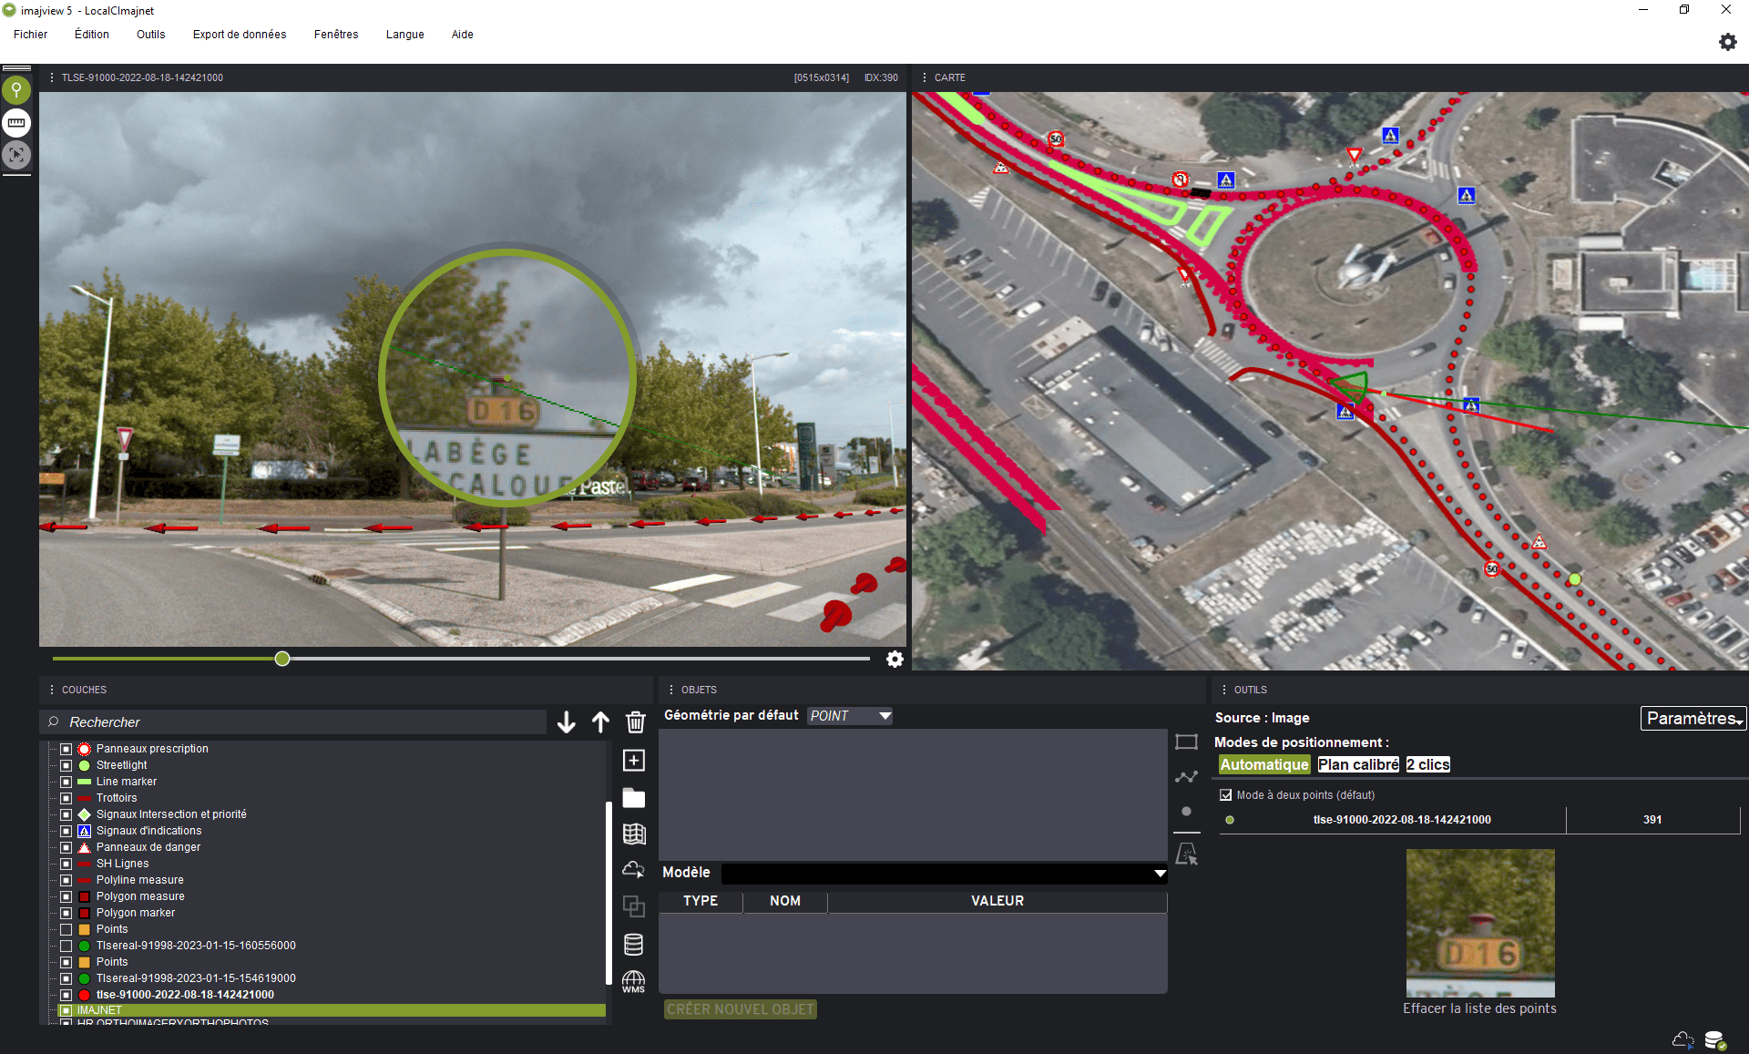Move layer down with down arrow
Viewport: 1749px width, 1054px height.
click(x=566, y=722)
